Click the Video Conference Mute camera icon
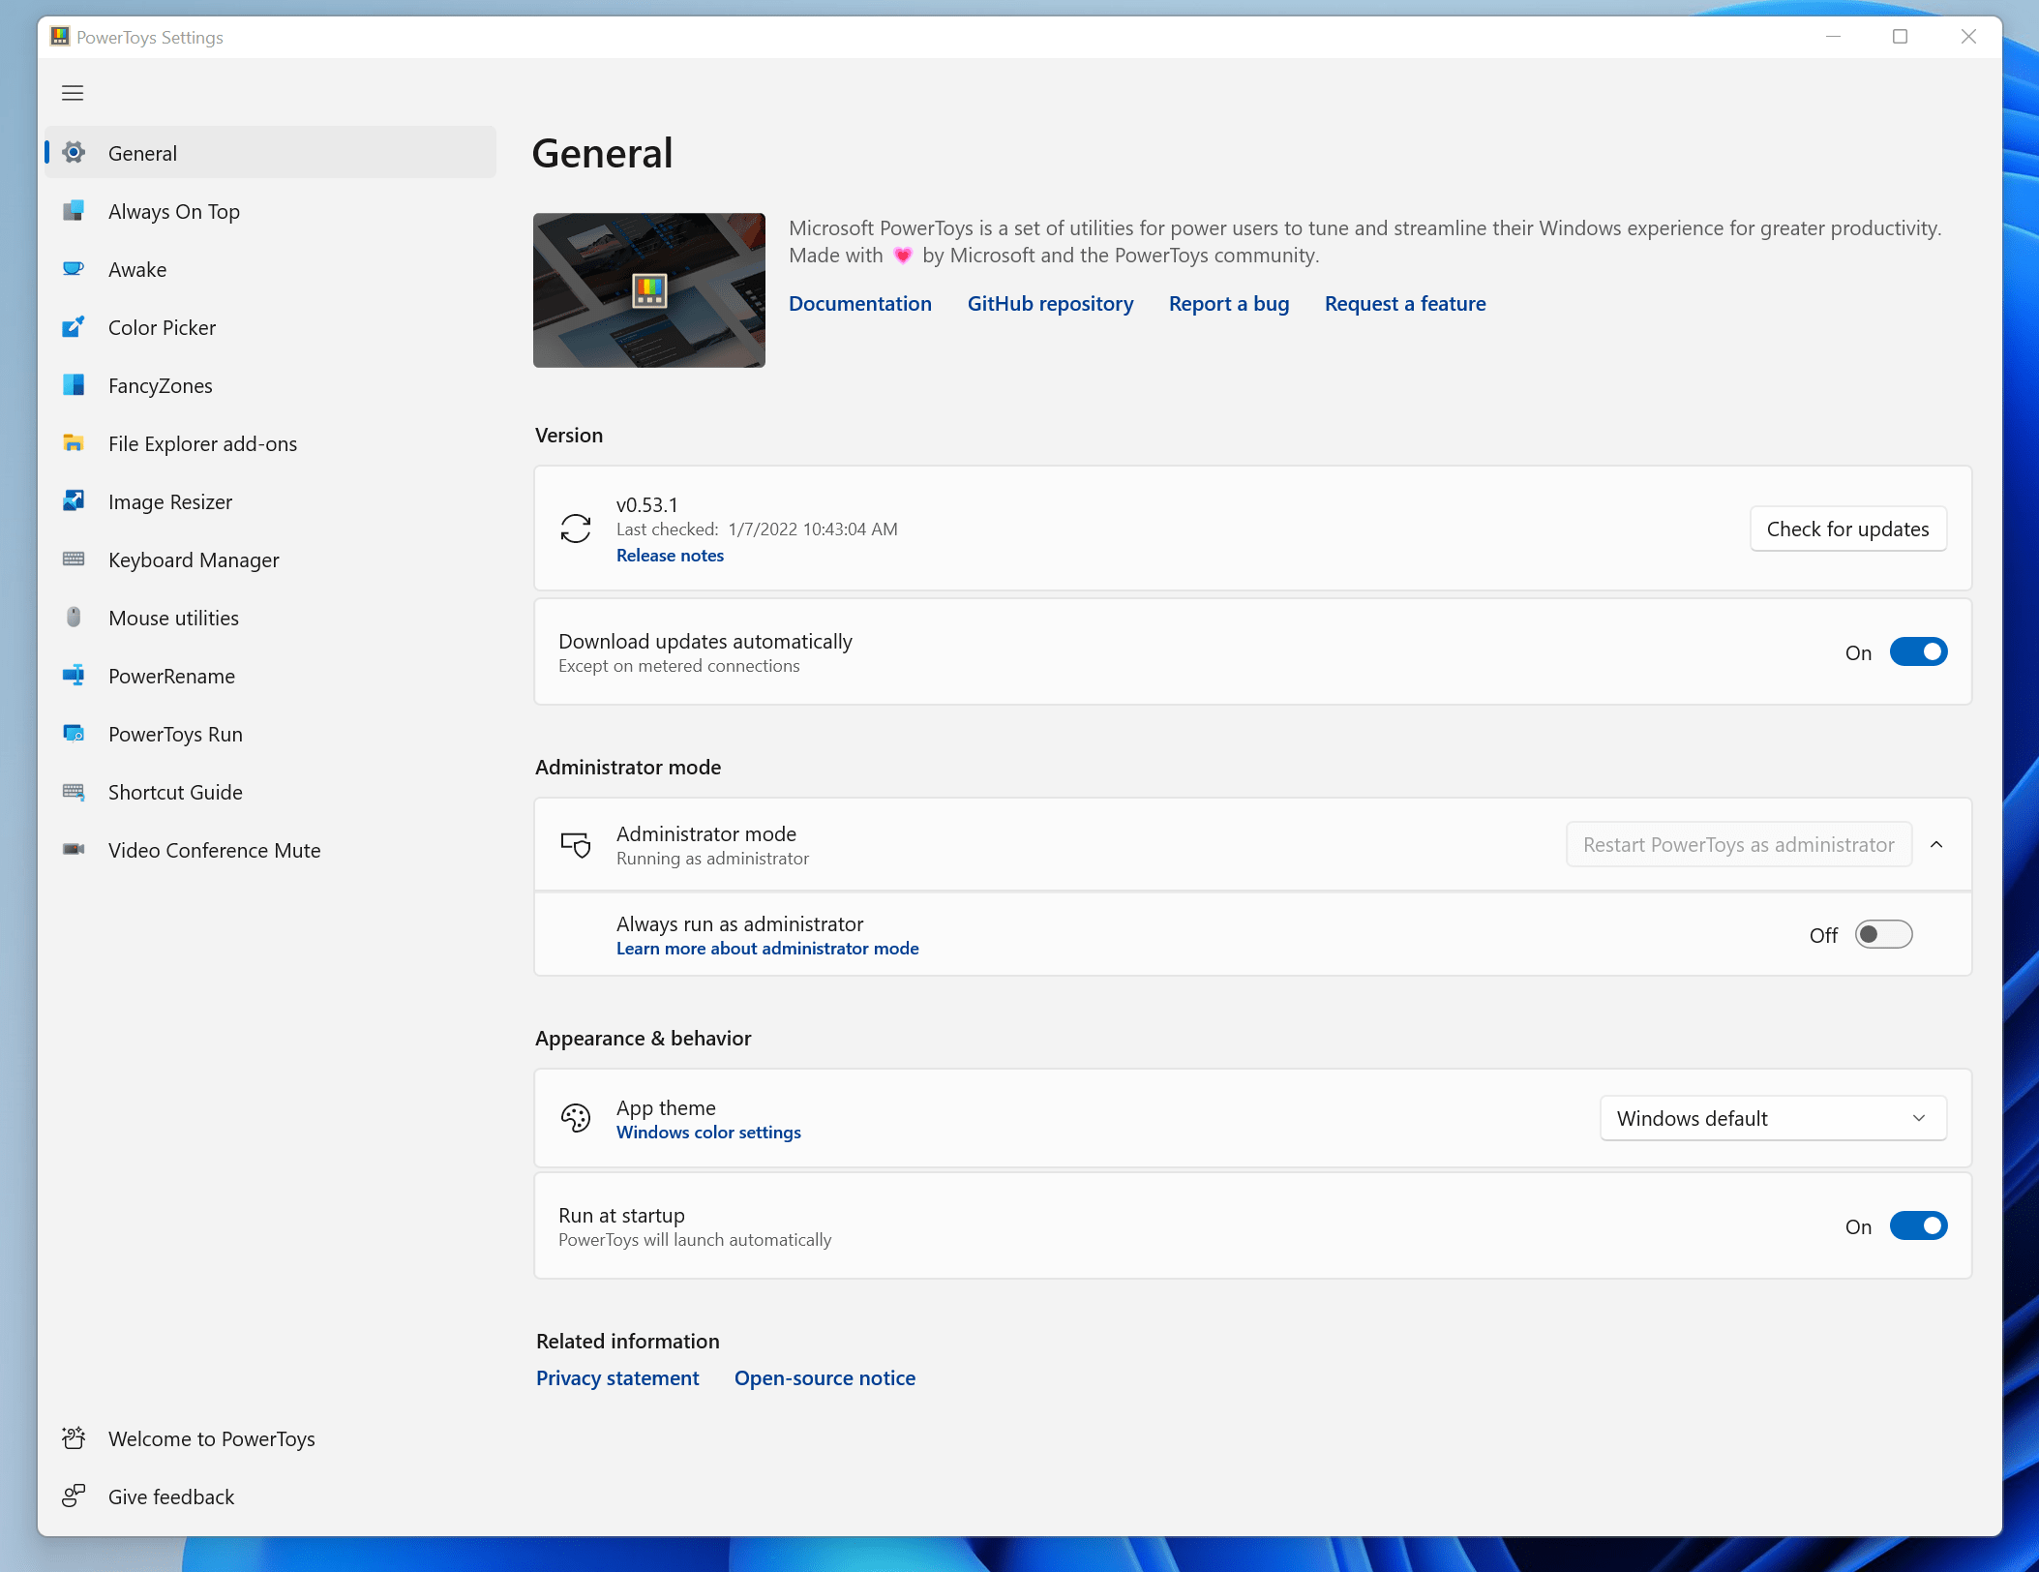This screenshot has height=1572, width=2039. (74, 850)
